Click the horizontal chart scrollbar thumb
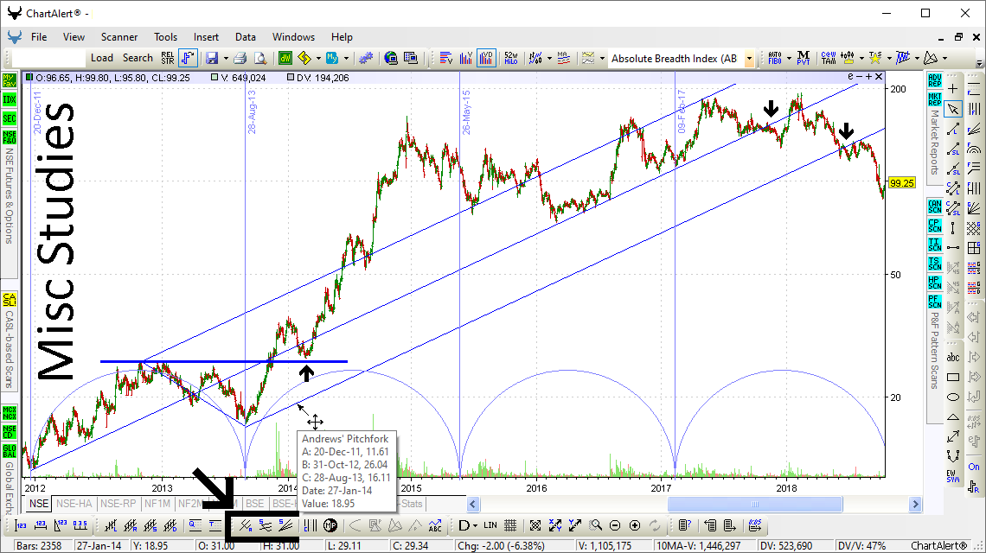Screen dimensions: 986x553 [x=754, y=504]
